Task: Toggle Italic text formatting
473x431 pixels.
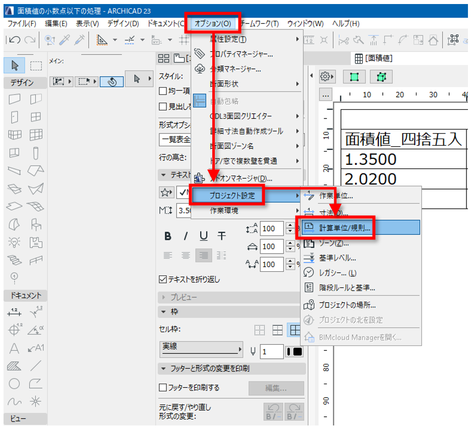Action: click(x=186, y=236)
